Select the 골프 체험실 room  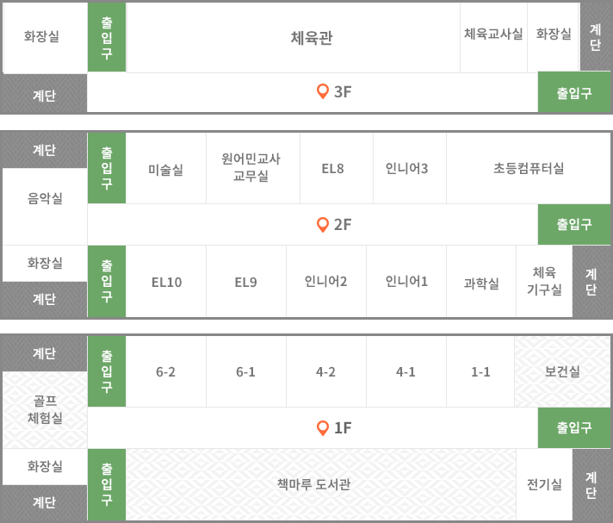coord(45,409)
